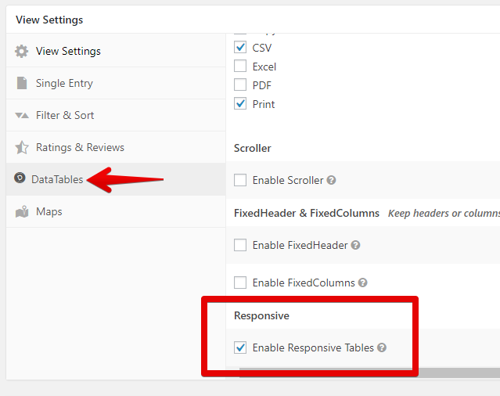Click help icon beside Enable Scroller
Image resolution: width=500 pixels, height=396 pixels.
[331, 180]
